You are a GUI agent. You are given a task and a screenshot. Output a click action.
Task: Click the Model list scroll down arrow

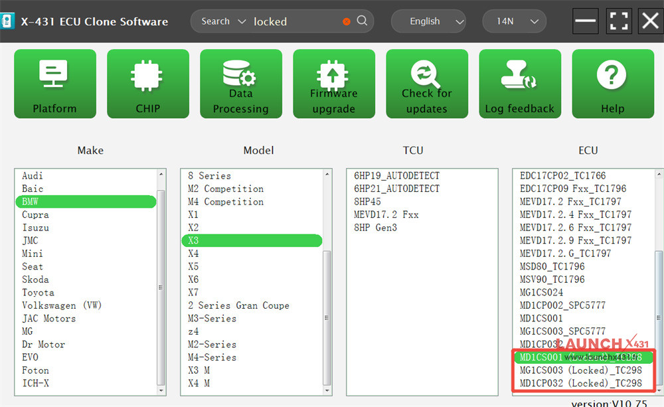tap(327, 390)
